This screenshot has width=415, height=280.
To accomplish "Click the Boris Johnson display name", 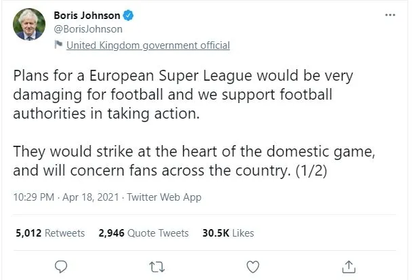I will tap(86, 15).
